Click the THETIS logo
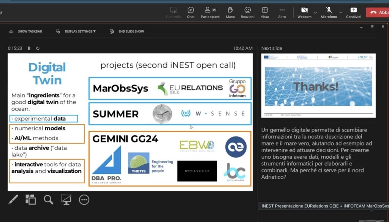 [139, 163]
